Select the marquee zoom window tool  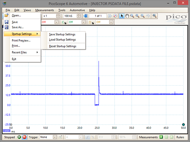[132, 16]
